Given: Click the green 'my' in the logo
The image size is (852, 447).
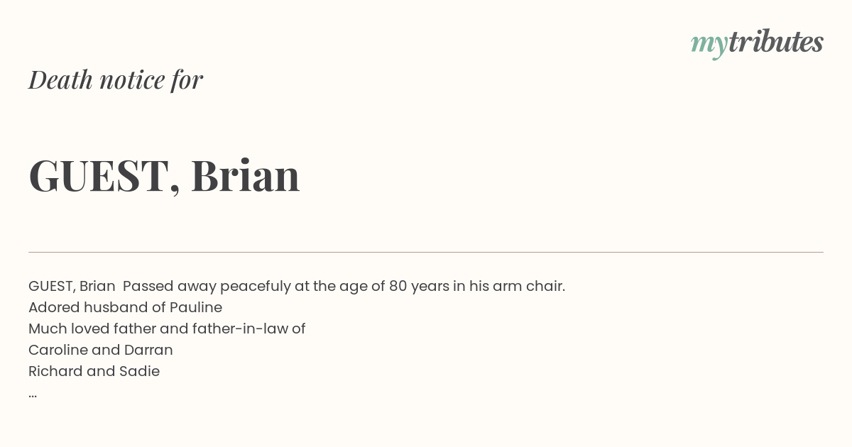Looking at the screenshot, I should pyautogui.click(x=709, y=45).
